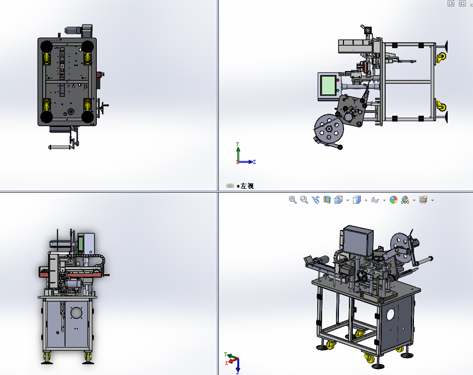The height and width of the screenshot is (375, 473).
Task: Click the link views chain icon
Action: (230, 186)
